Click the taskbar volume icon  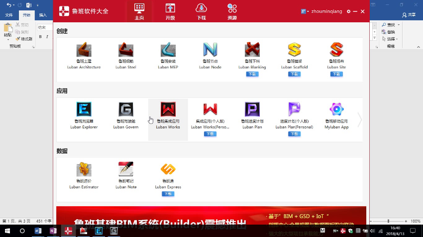pyautogui.click(x=373, y=231)
